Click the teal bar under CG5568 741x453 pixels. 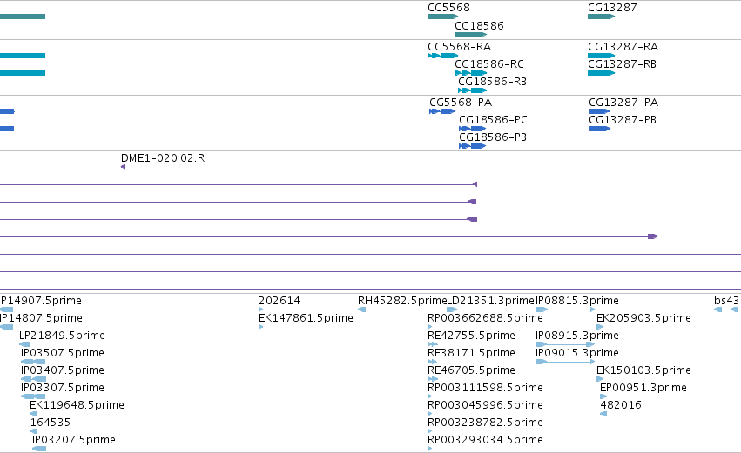point(443,17)
